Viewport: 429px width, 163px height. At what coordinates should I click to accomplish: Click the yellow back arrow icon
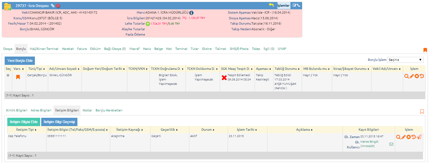[271, 5]
